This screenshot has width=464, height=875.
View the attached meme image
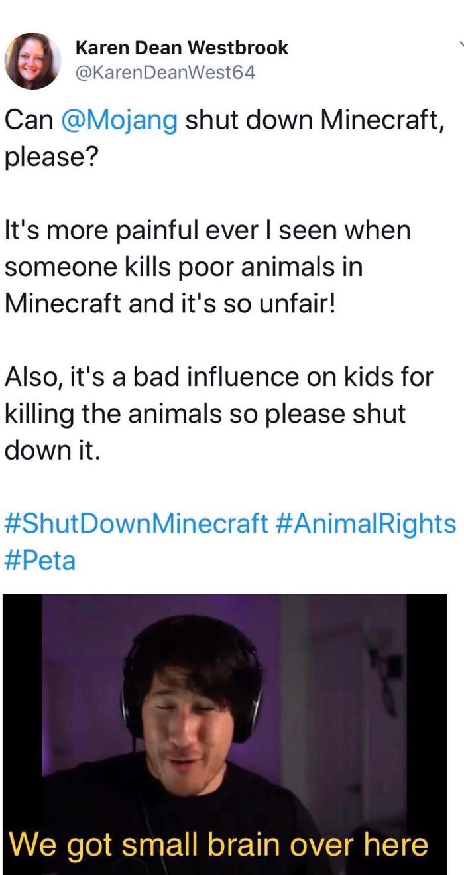coord(225,734)
